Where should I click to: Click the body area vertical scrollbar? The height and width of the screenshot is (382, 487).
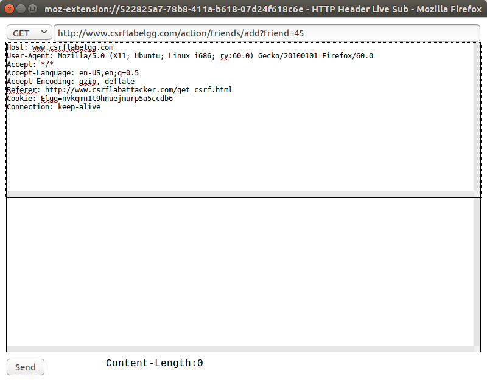click(x=477, y=272)
